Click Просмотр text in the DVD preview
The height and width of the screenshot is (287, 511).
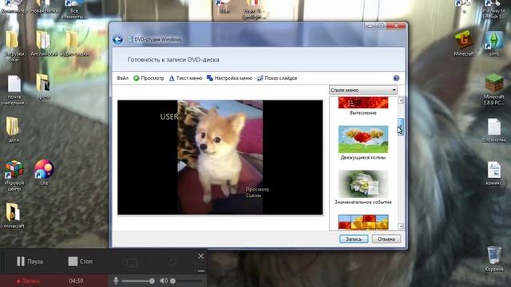(x=257, y=190)
